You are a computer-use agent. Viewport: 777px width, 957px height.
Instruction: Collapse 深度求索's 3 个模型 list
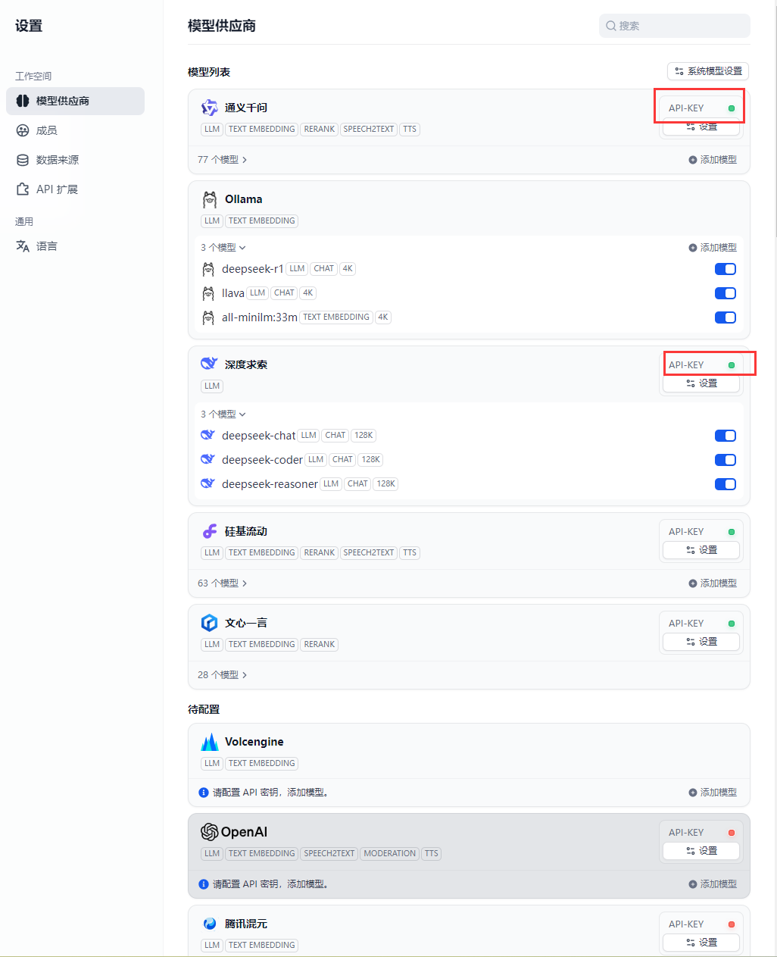(223, 414)
